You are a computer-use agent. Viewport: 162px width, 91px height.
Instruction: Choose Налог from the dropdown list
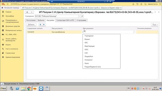[x=102, y=63]
